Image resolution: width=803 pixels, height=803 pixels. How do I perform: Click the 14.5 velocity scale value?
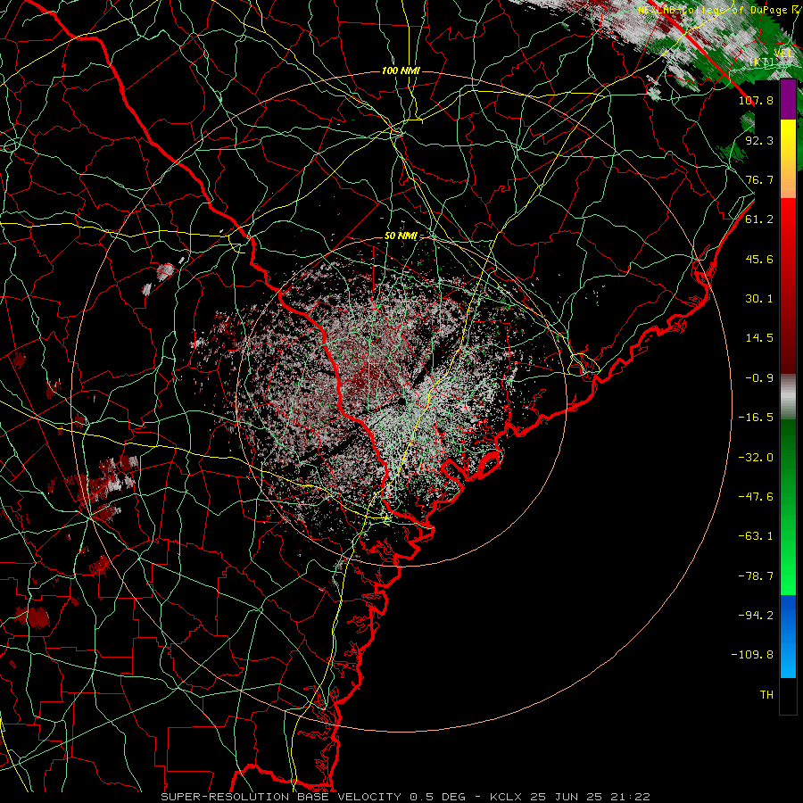[759, 338]
